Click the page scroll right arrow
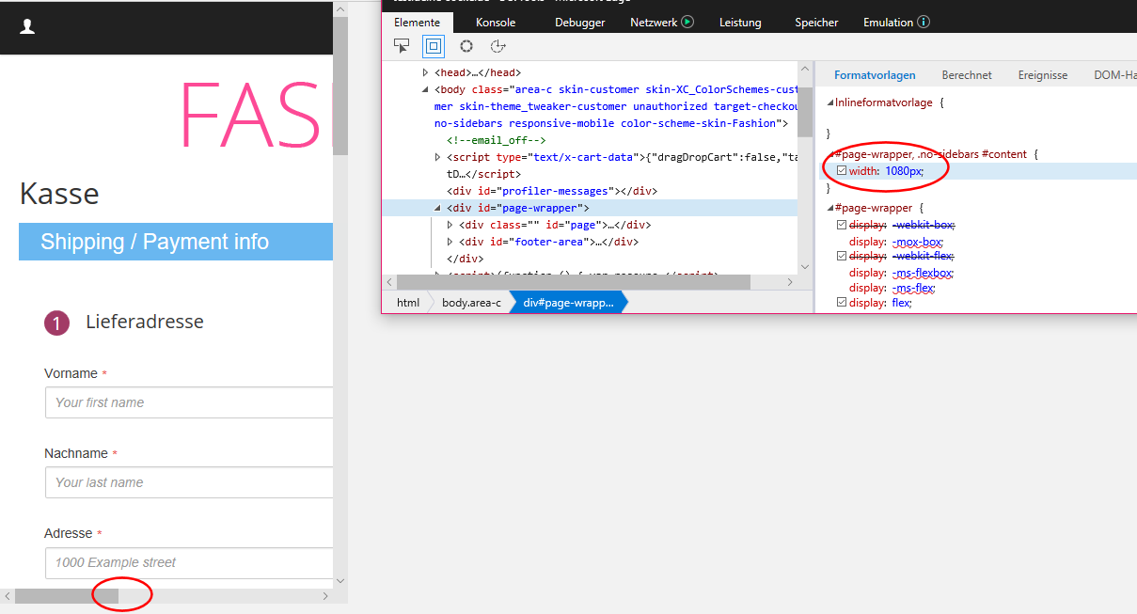Image resolution: width=1137 pixels, height=614 pixels. [326, 596]
